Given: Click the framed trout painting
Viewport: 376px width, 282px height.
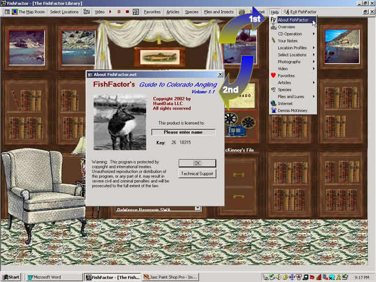Looking at the screenshot, I should click(160, 57).
